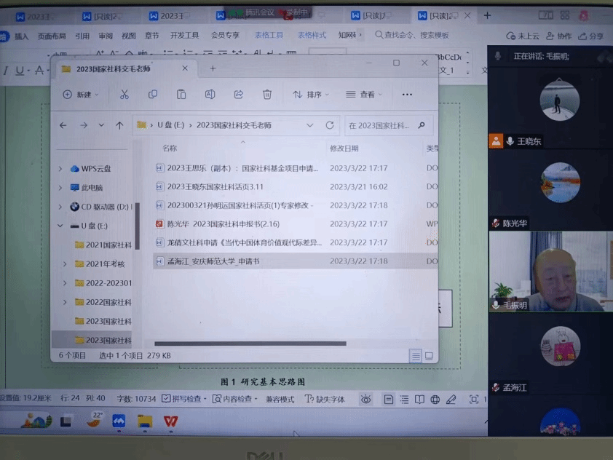Image resolution: width=613 pixels, height=460 pixels.
Task: Toggle eye protection mode in WPS status bar
Action: coord(365,399)
